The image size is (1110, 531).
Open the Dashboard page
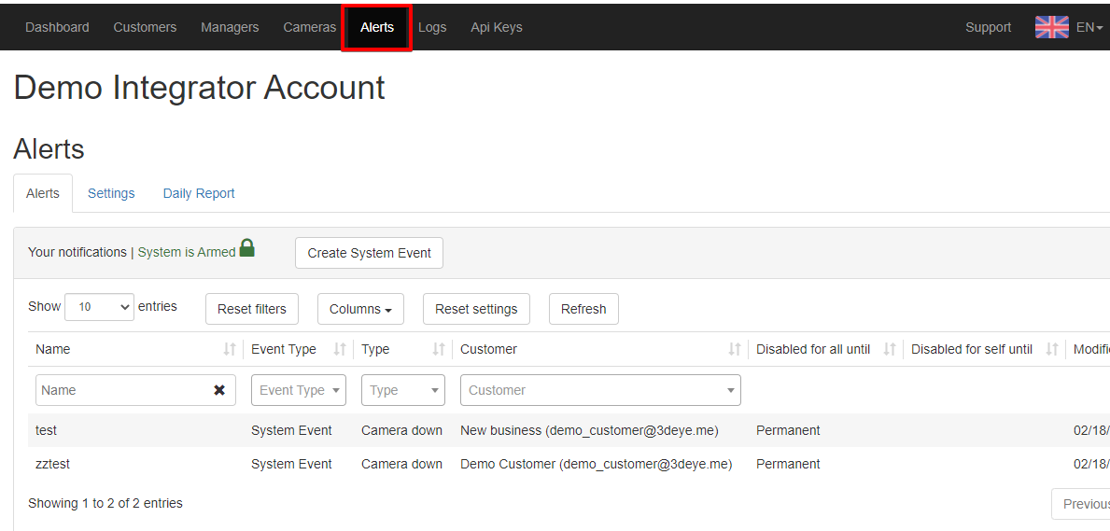tap(57, 27)
